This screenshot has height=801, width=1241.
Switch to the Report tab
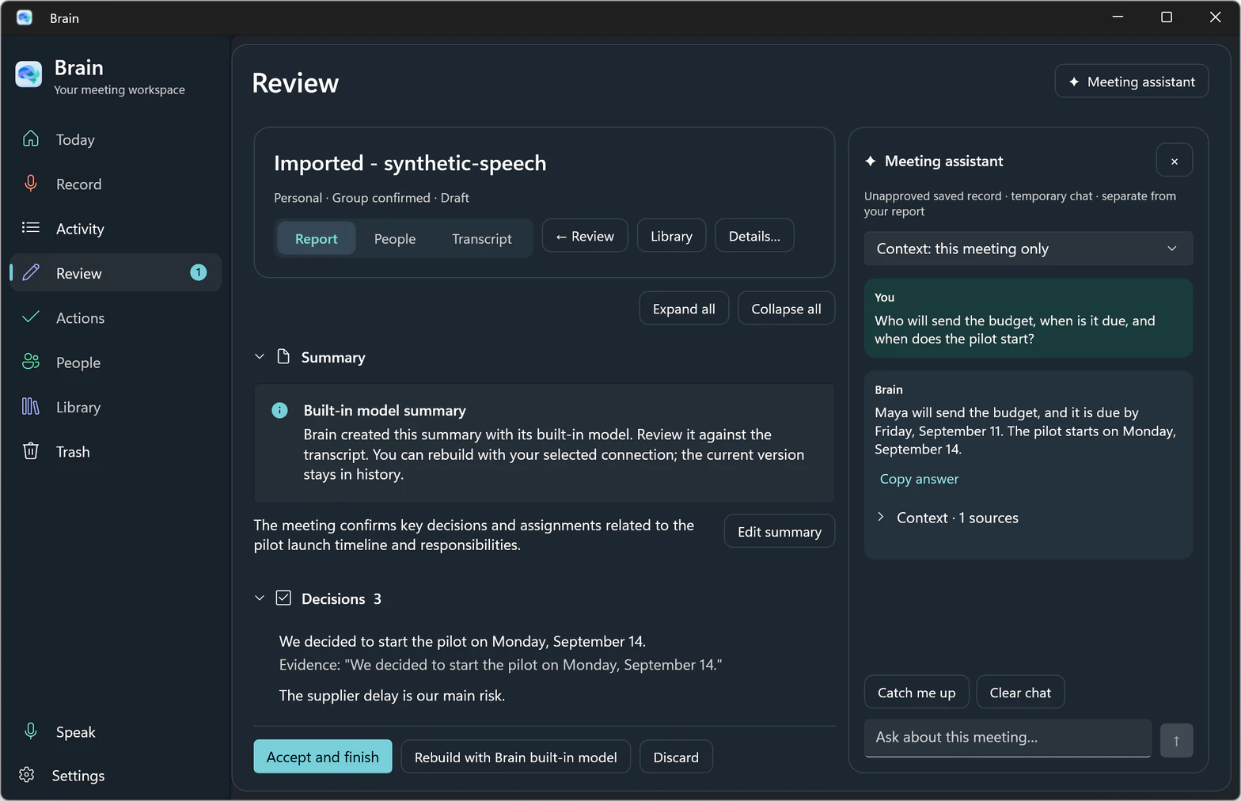(316, 238)
